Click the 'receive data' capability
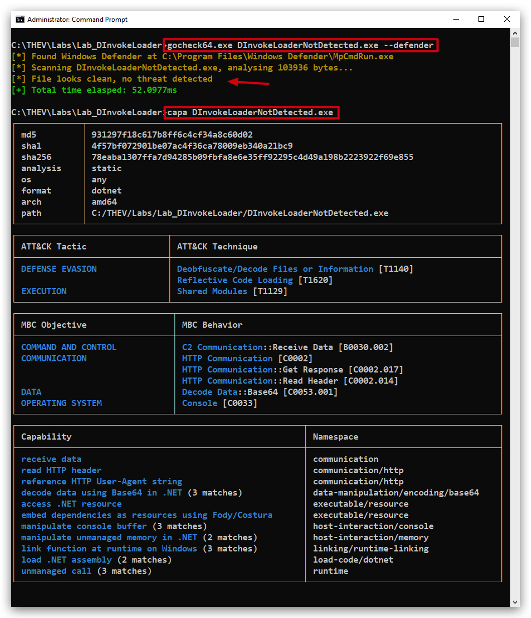 (x=51, y=459)
